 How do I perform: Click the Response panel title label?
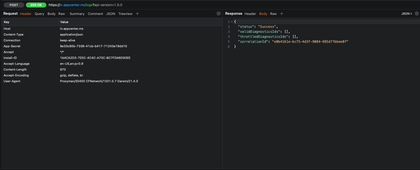pyautogui.click(x=233, y=14)
